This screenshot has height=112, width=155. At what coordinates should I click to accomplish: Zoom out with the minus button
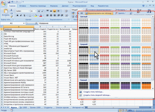tap(135, 110)
